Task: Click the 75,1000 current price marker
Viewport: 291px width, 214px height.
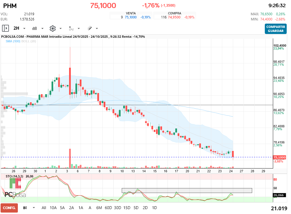Action: [279, 158]
